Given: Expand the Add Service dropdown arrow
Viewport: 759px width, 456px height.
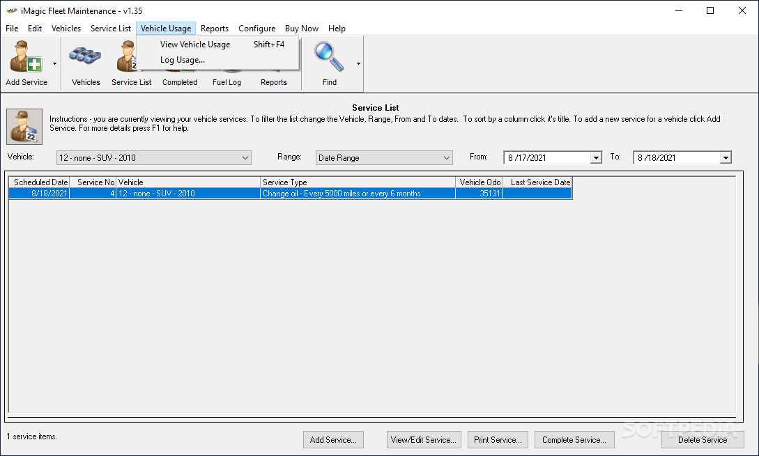Looking at the screenshot, I should pos(54,63).
